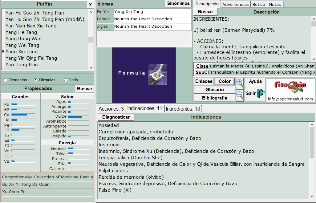The height and width of the screenshot is (203, 316).
Task: Open the Glosario
Action: tap(214, 90)
